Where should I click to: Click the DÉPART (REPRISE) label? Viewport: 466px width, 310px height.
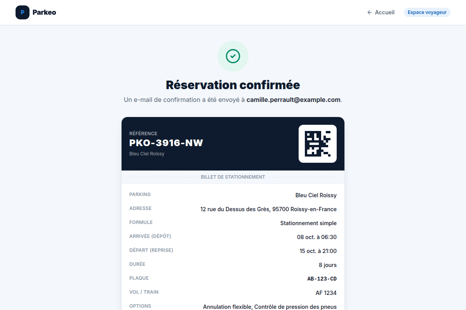[x=151, y=250]
